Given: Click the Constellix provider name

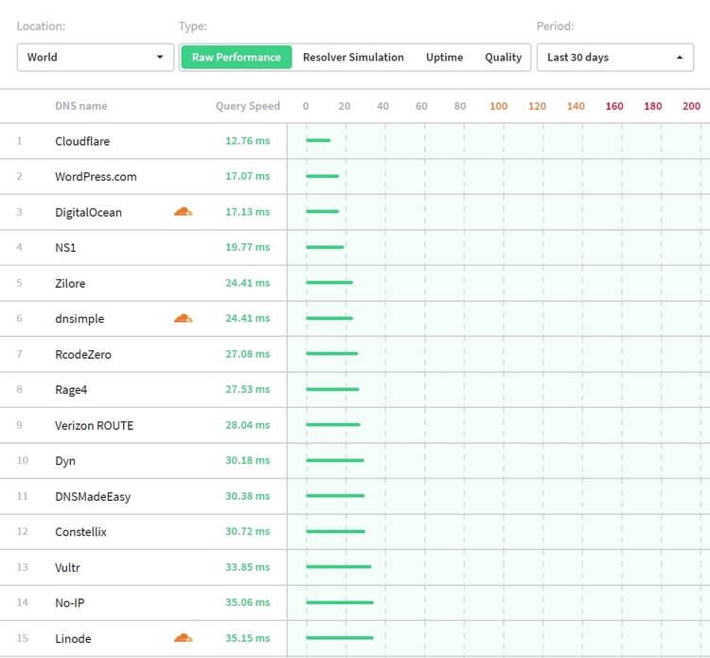Looking at the screenshot, I should [x=81, y=532].
